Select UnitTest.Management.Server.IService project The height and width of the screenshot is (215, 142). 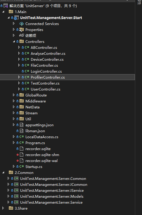52,191
